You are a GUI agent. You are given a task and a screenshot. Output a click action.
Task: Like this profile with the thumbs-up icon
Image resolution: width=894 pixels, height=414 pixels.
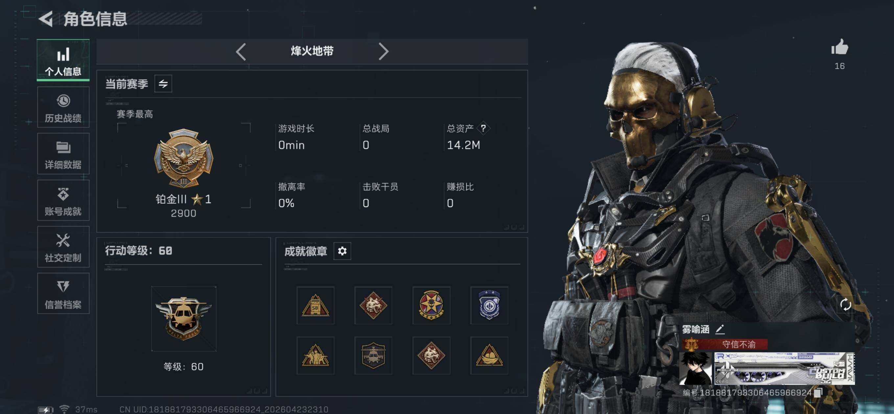tap(839, 47)
